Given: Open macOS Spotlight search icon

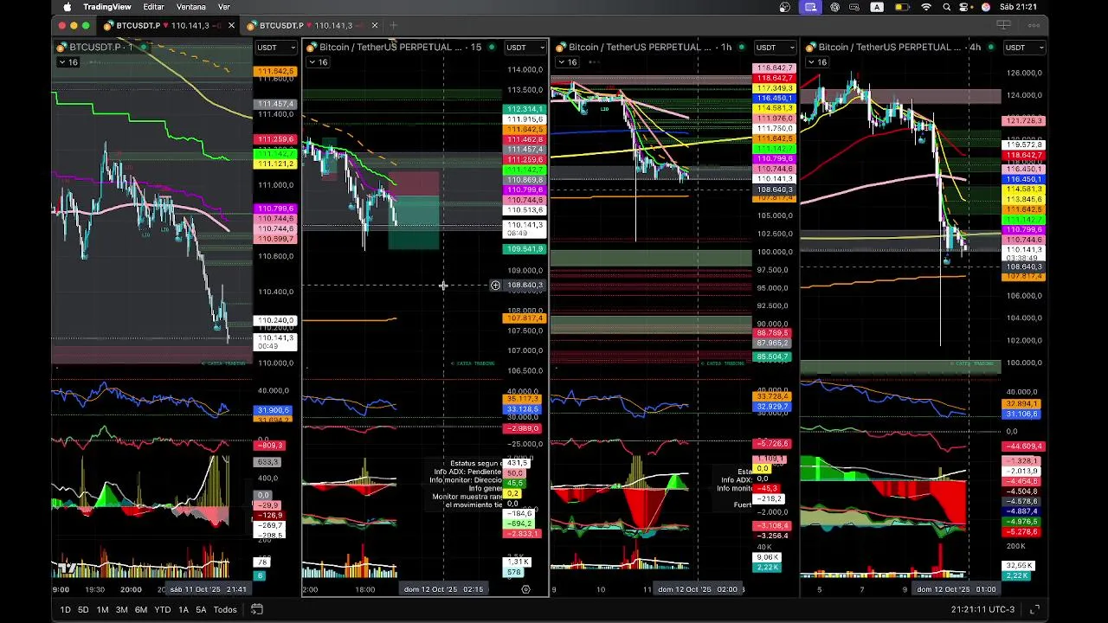Looking at the screenshot, I should (946, 7).
